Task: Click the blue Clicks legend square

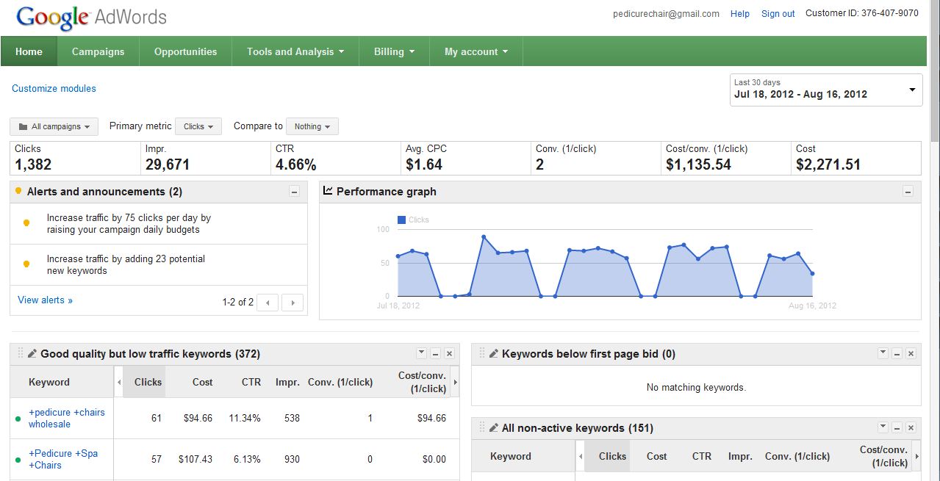Action: (401, 220)
